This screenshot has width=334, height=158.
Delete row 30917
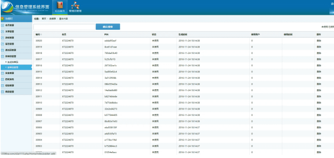click(319, 59)
